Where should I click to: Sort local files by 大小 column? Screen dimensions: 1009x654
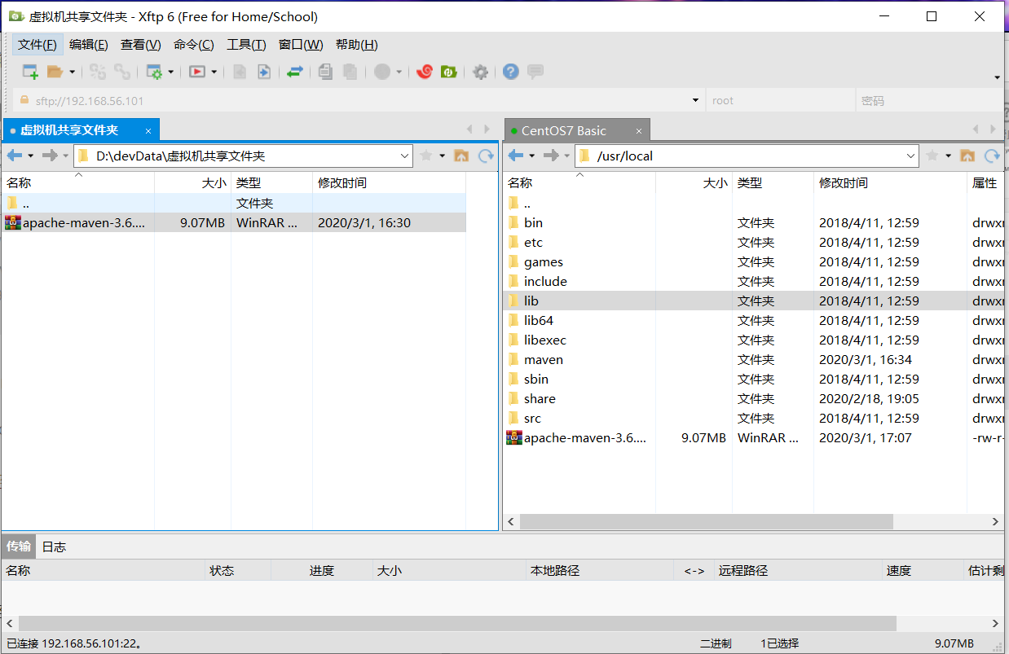192,183
